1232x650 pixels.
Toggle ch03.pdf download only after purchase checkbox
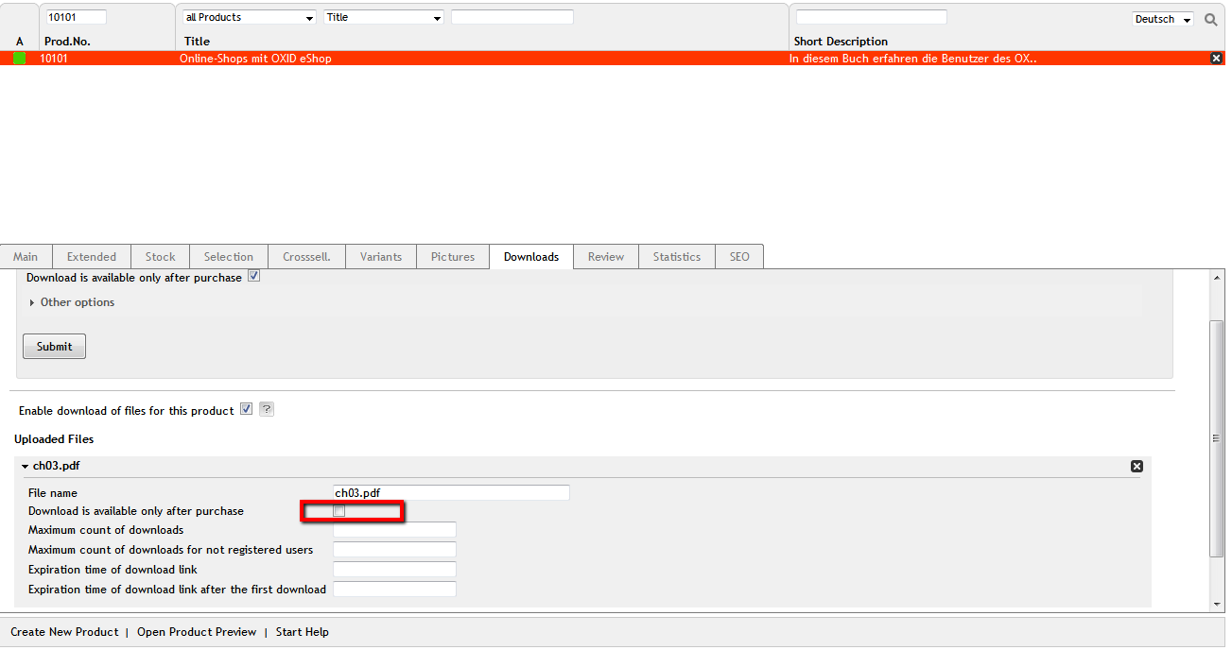click(339, 511)
